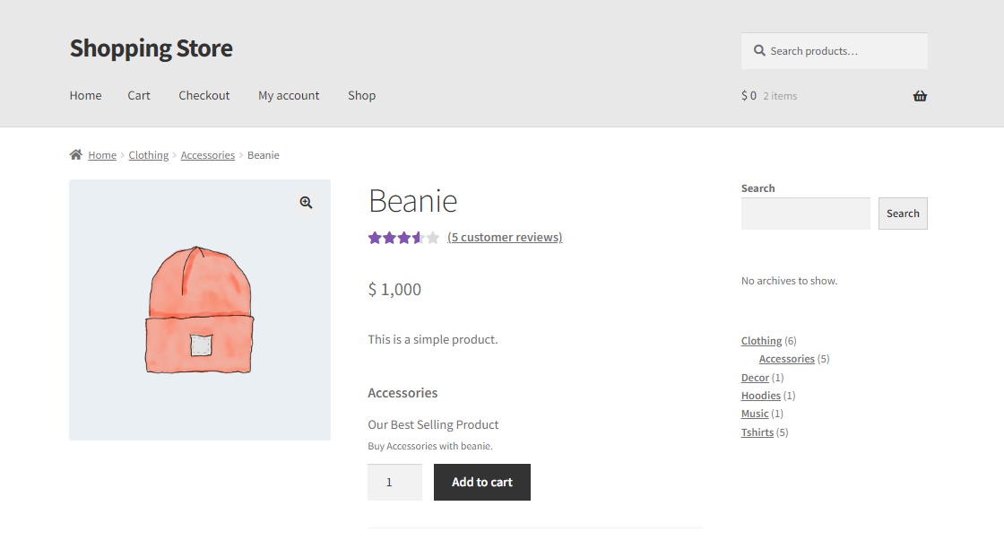Focus the sidebar Search text box
This screenshot has width=1004, height=541.
[x=806, y=214]
